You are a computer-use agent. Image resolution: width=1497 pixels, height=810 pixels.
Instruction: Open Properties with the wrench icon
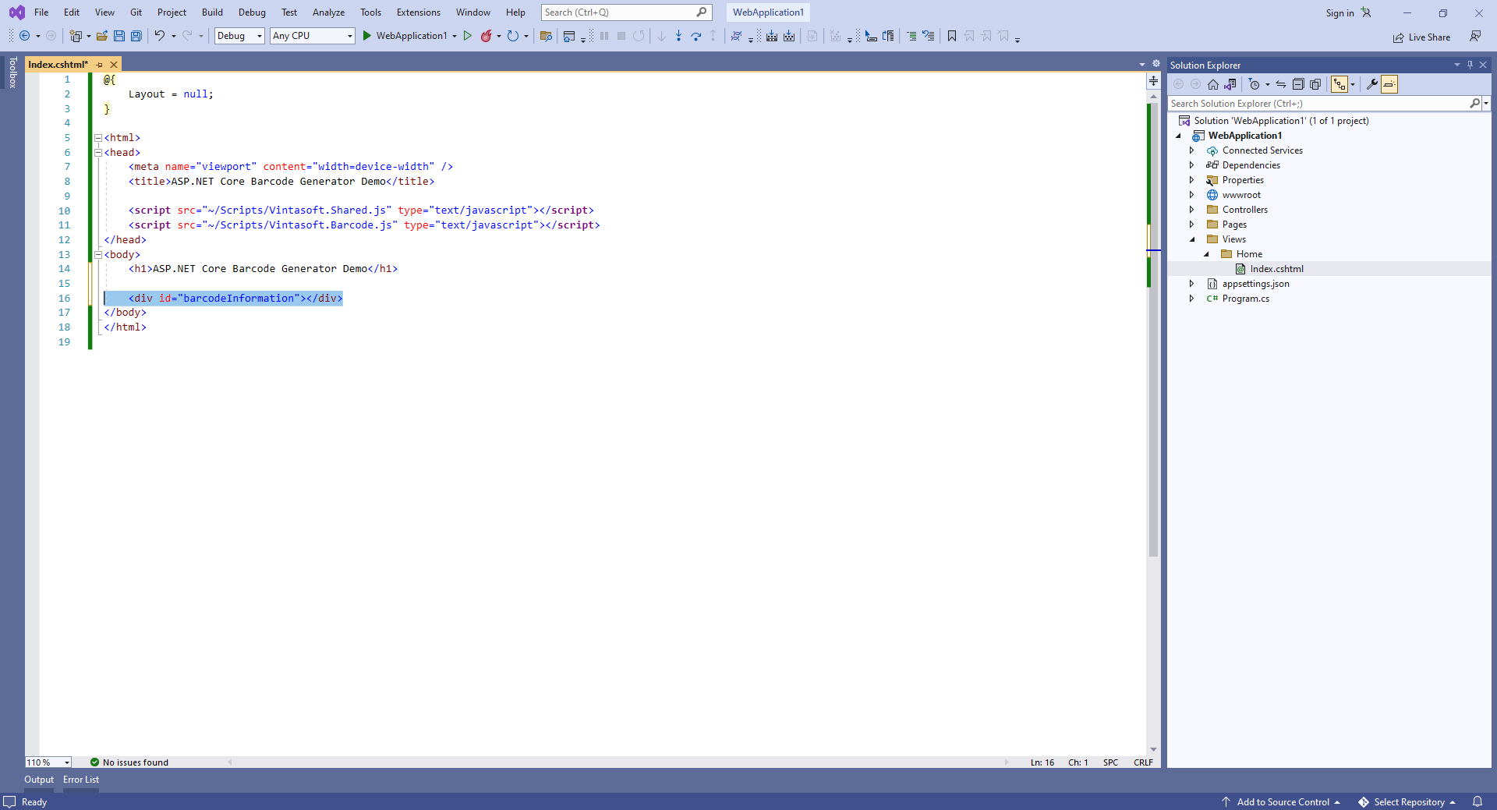(1371, 84)
